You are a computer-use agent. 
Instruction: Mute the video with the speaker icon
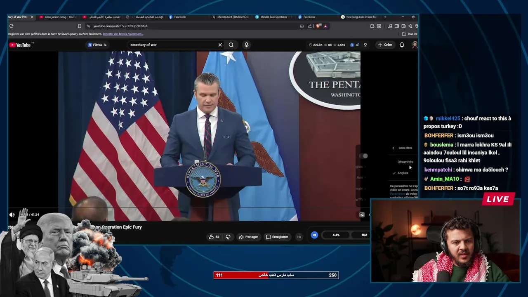coord(12,214)
